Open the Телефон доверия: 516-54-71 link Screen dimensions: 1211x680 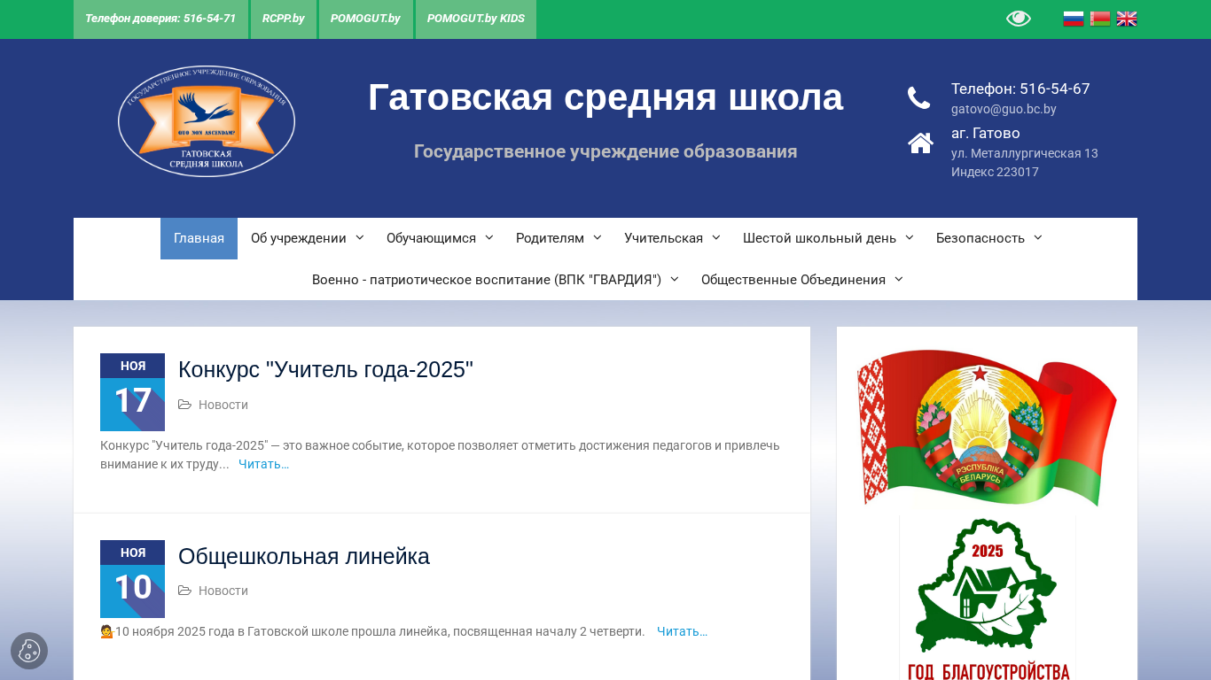coord(160,19)
